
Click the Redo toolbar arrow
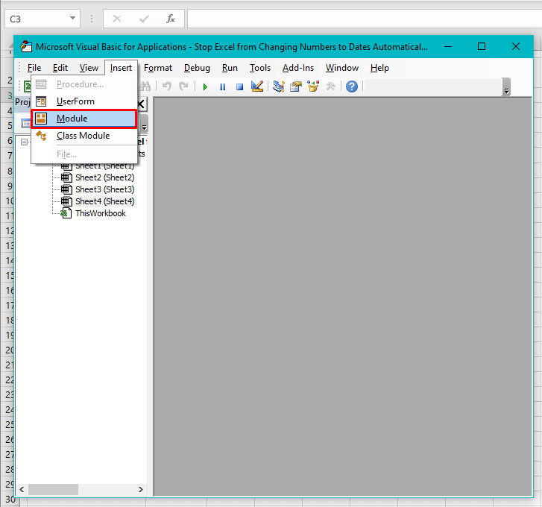coord(183,86)
